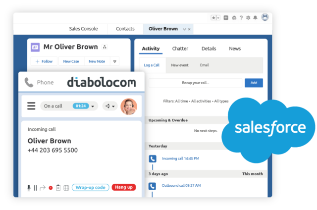This screenshot has height=210, width=317.
Task: Click the agent photo in the Diabolocom panel
Action: pyautogui.click(x=129, y=106)
